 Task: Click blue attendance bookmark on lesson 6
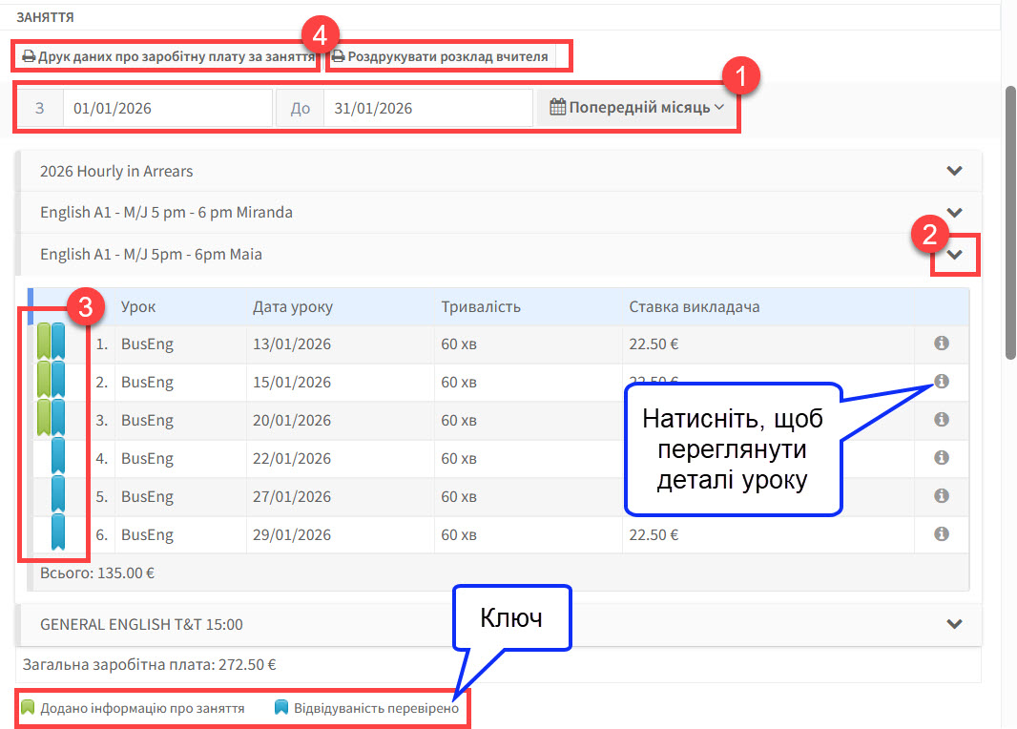pos(58,533)
